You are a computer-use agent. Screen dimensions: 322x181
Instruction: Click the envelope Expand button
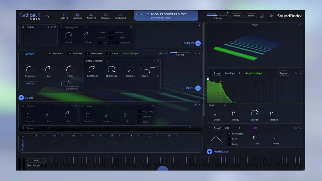[x=284, y=73]
